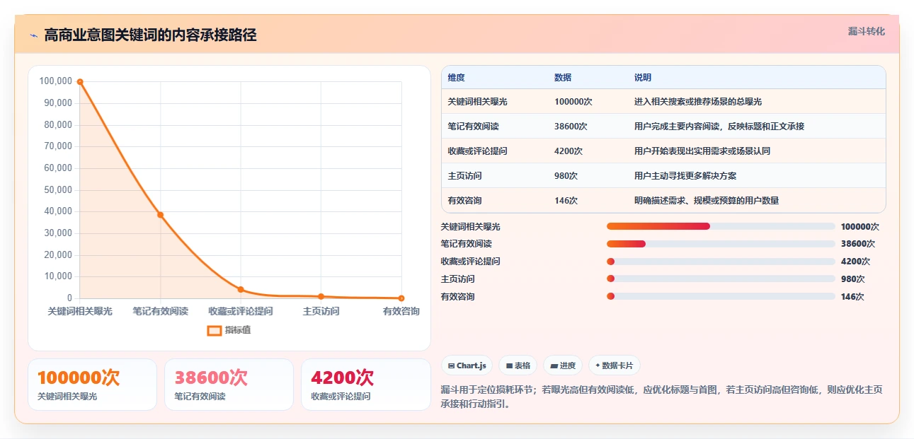914x439 pixels.
Task: Select the 进度 tag chip
Action: 563,365
